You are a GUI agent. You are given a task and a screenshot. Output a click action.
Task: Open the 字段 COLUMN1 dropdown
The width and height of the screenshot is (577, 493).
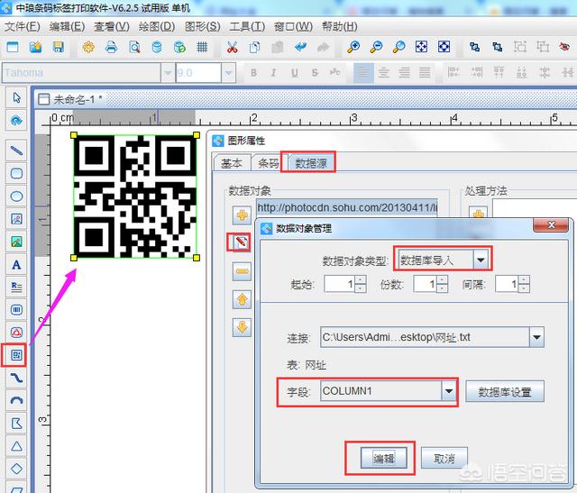pyautogui.click(x=448, y=391)
